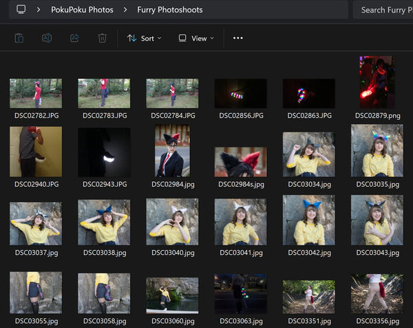Viewport: 413px width, 328px height.
Task: Click the Furry Photoshoots breadcrumb
Action: (170, 10)
